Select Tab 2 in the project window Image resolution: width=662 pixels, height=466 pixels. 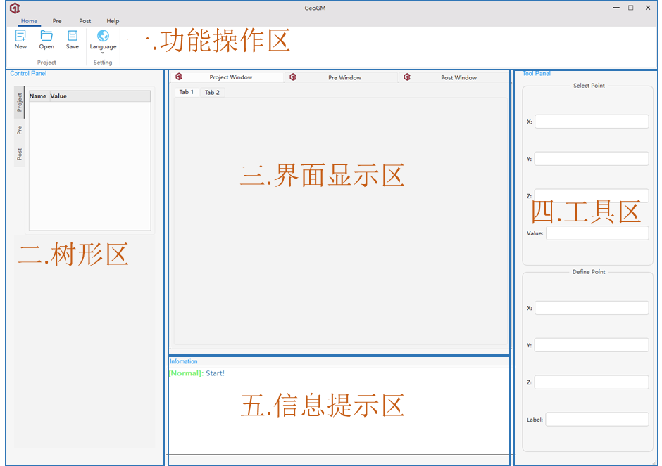212,92
